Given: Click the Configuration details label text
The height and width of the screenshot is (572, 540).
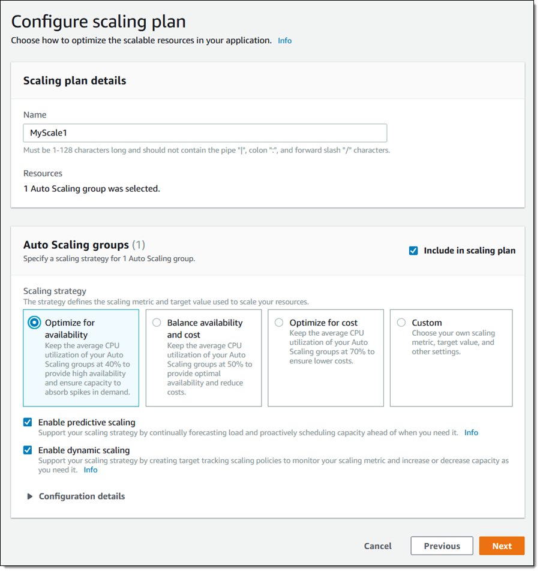Looking at the screenshot, I should (82, 496).
